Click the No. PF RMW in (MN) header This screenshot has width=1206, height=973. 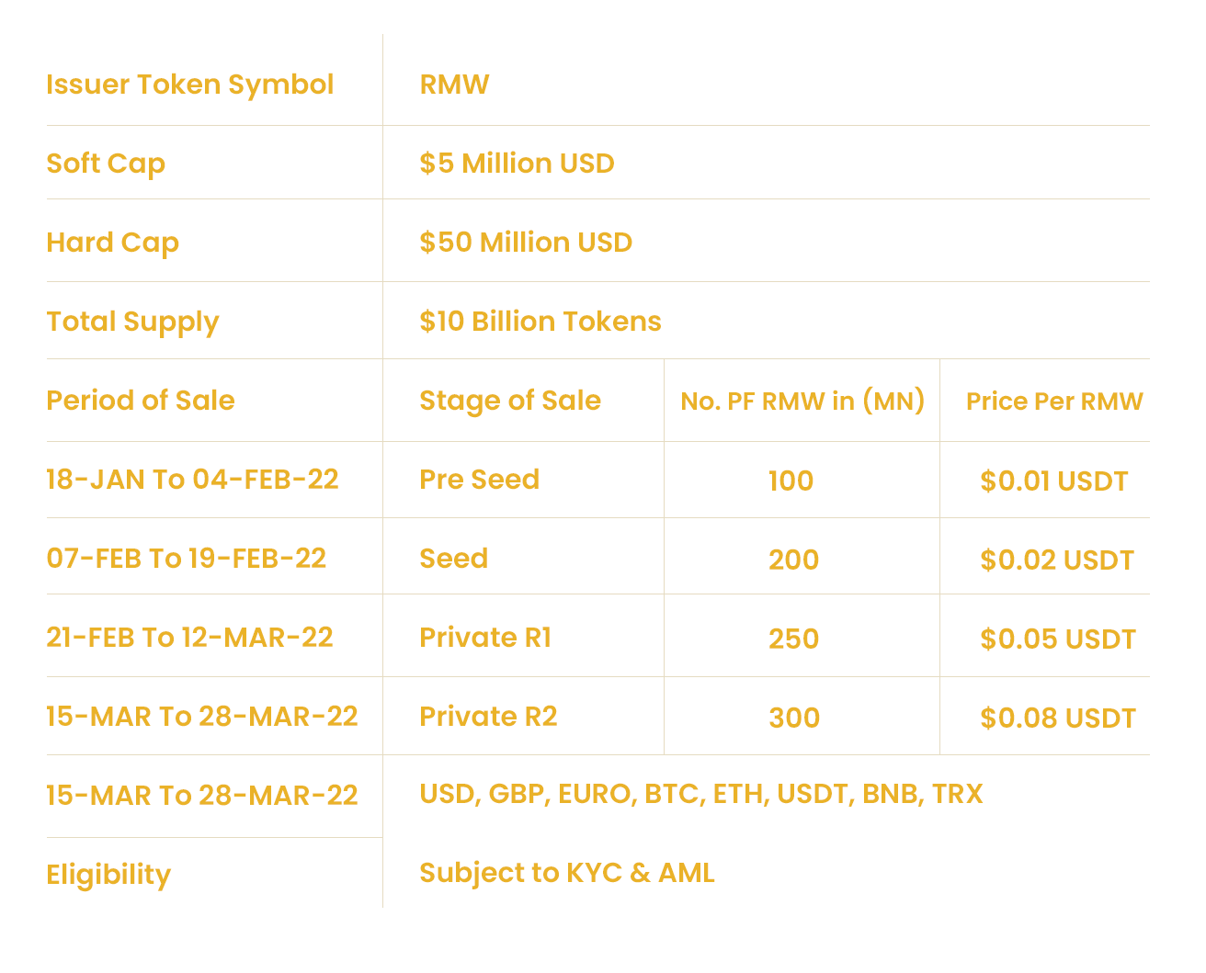point(802,402)
